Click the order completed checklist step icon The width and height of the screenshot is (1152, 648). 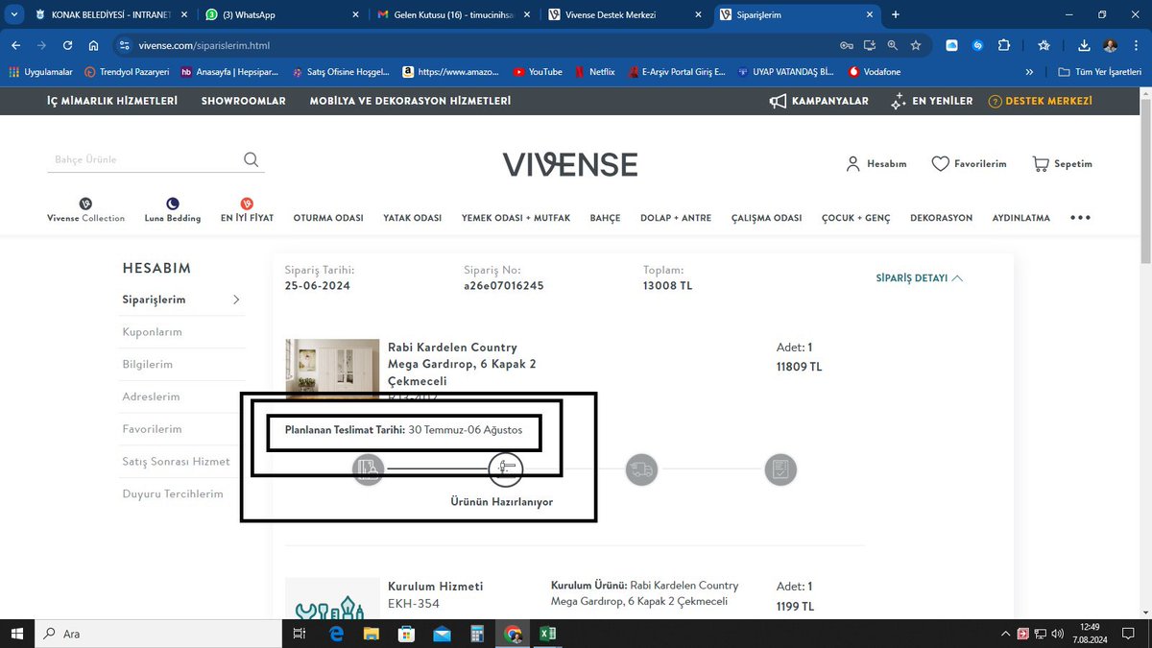pyautogui.click(x=780, y=469)
